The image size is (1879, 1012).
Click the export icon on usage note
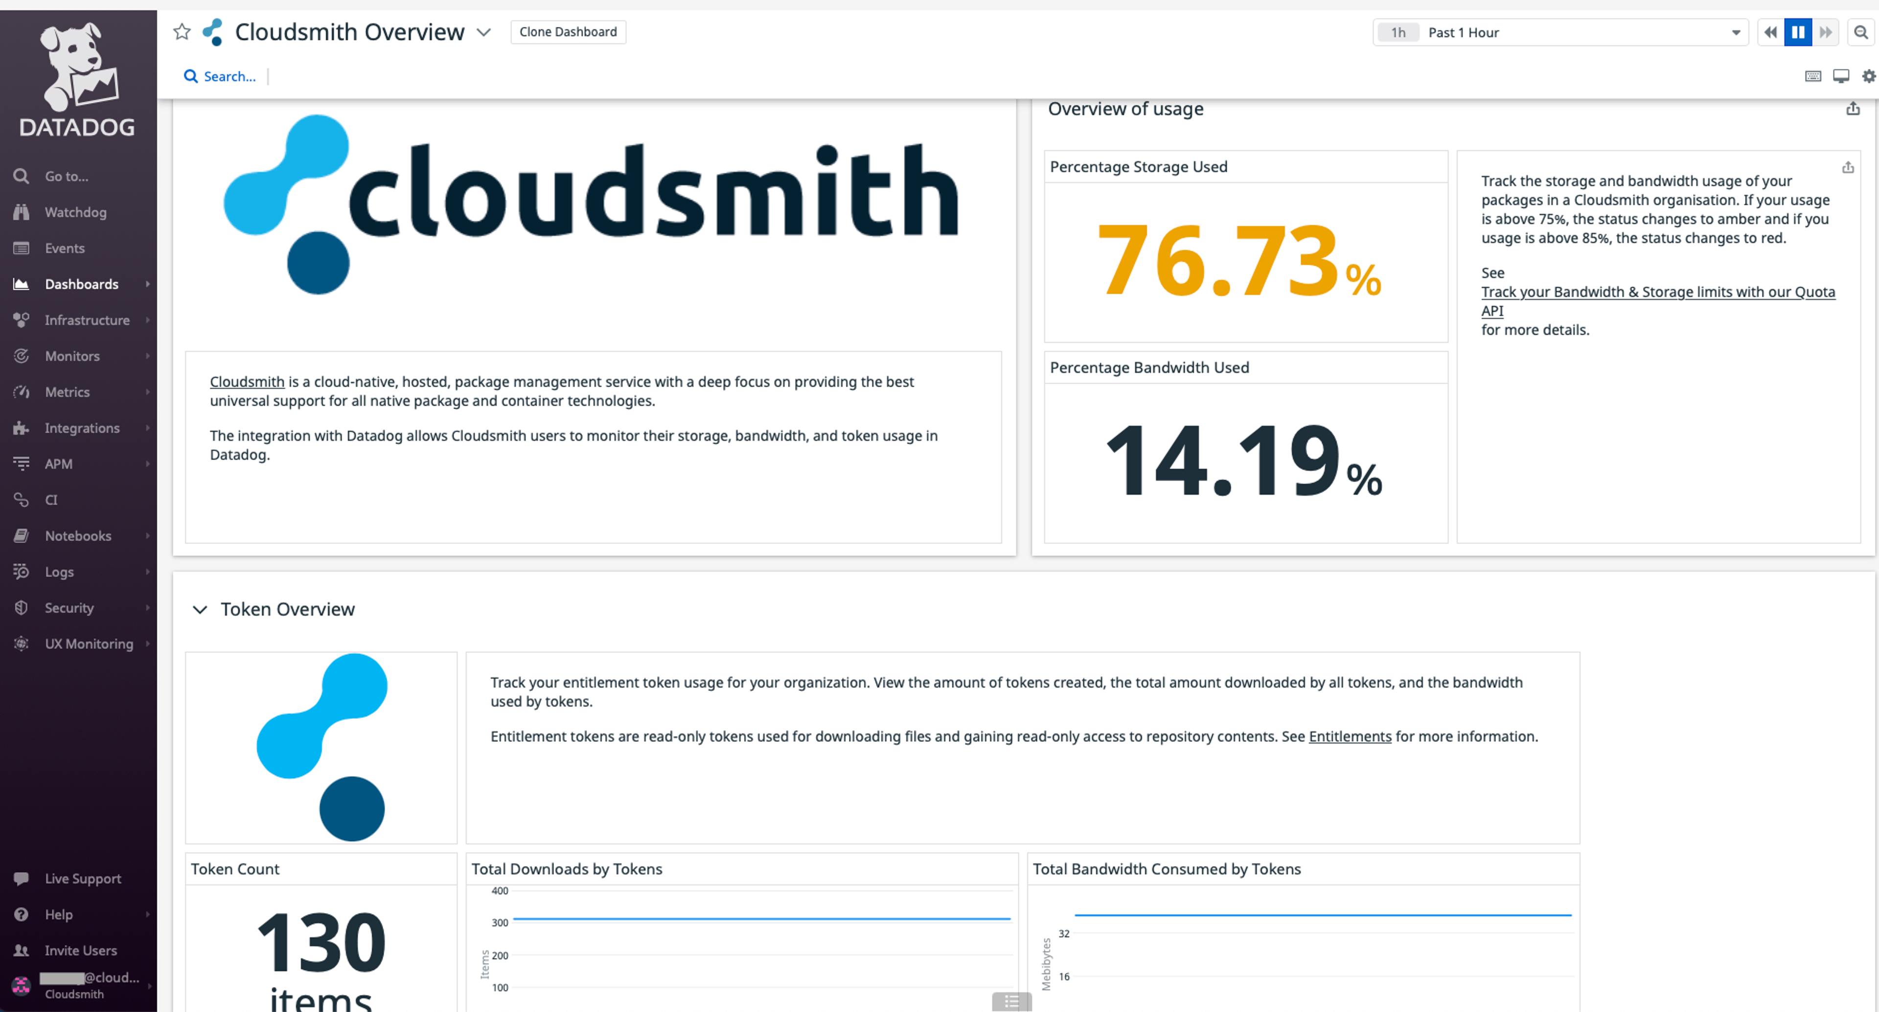coord(1848,168)
